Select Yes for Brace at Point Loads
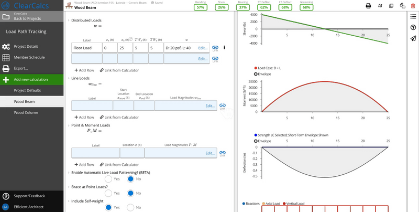The image size is (419, 212). tap(108, 193)
